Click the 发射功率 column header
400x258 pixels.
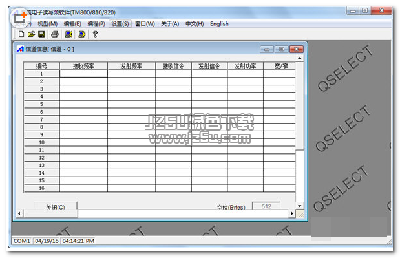point(245,66)
